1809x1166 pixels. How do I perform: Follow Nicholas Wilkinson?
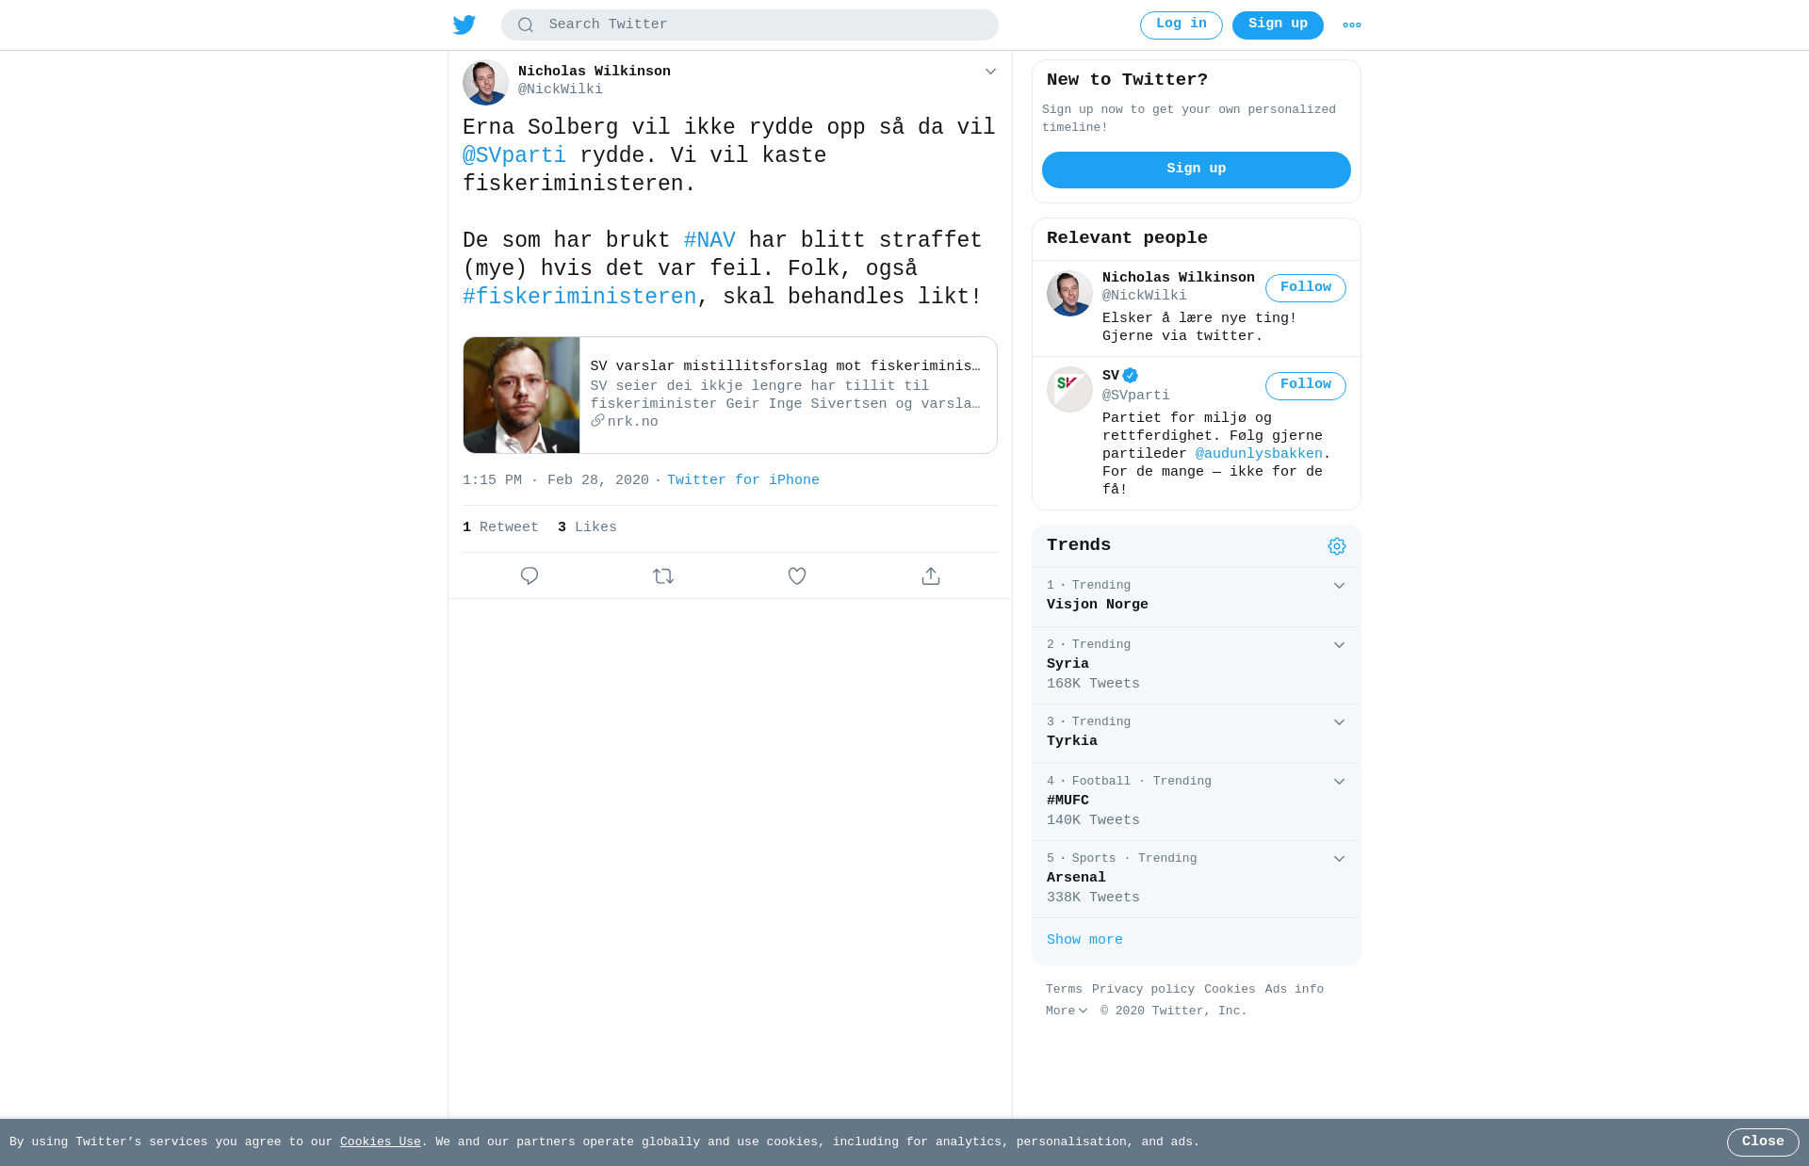point(1306,288)
